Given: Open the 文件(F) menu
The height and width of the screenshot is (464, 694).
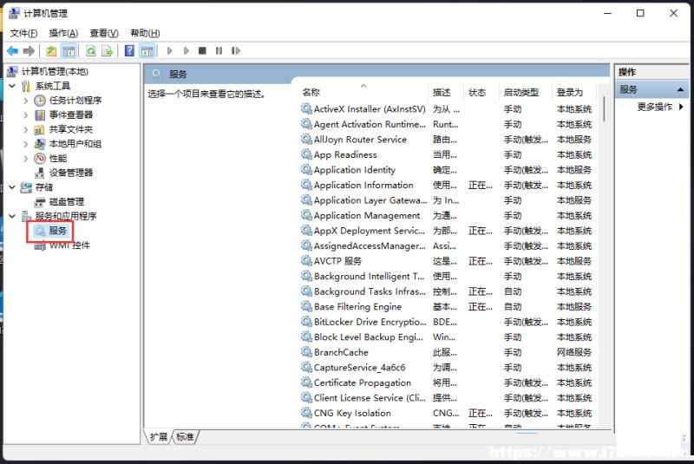Looking at the screenshot, I should [23, 33].
